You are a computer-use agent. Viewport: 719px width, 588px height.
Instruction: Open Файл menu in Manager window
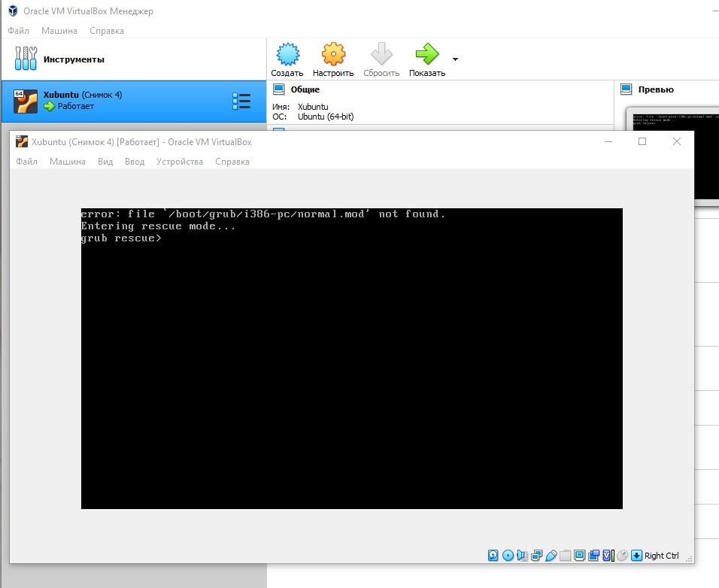18,31
